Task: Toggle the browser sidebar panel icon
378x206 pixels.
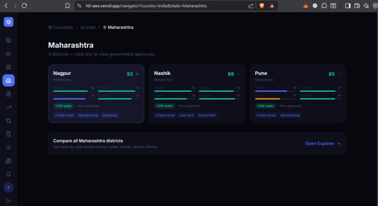Action: click(348, 6)
